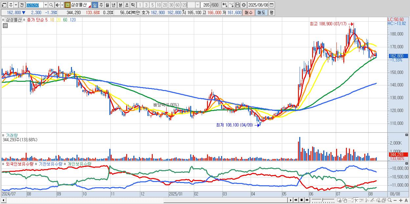The width and height of the screenshot is (410, 204).
Task: Click the candle count field showing 265
Action: 205,5
